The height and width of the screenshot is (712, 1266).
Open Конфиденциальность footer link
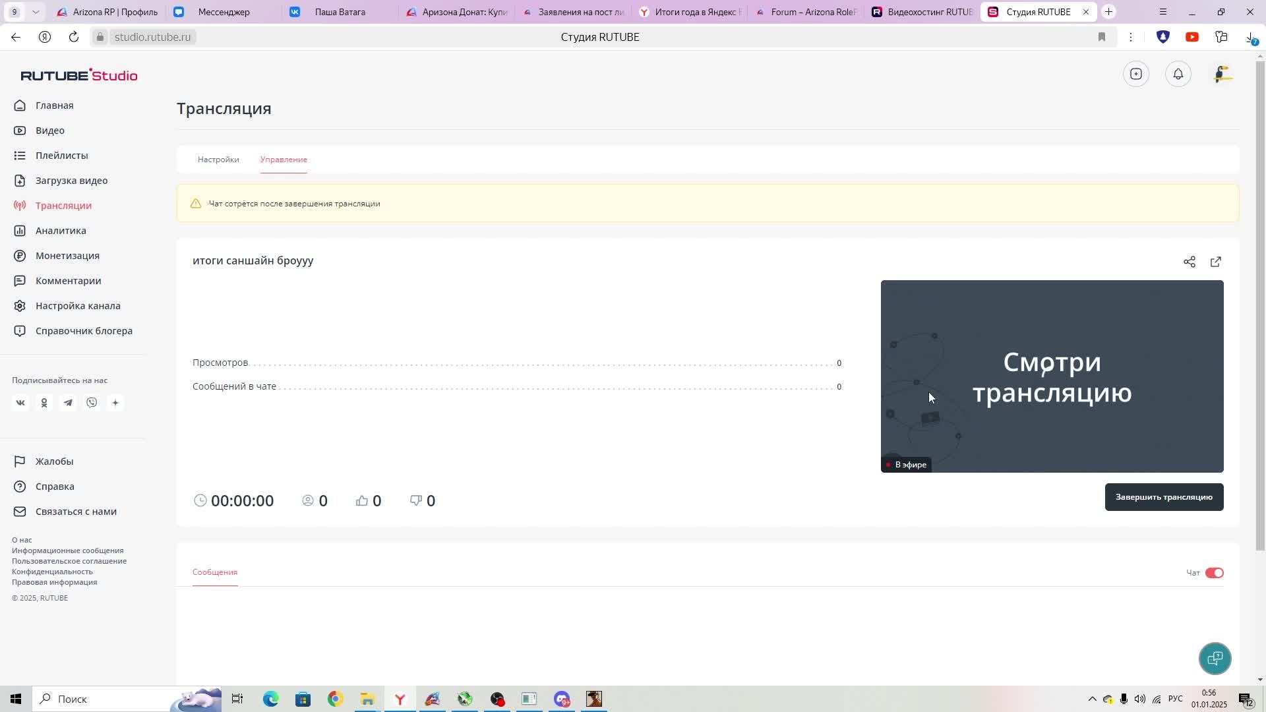click(52, 572)
